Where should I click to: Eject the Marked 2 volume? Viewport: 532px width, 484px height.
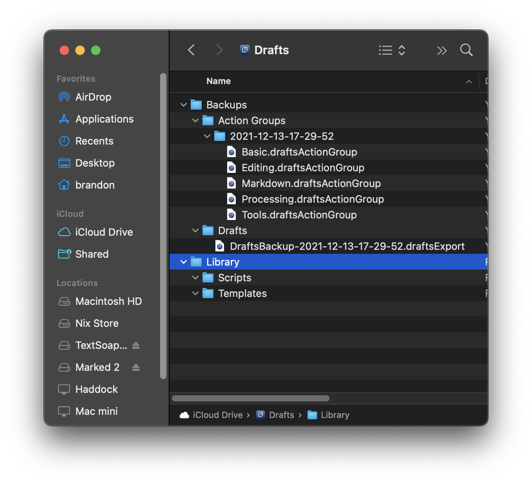click(x=136, y=367)
